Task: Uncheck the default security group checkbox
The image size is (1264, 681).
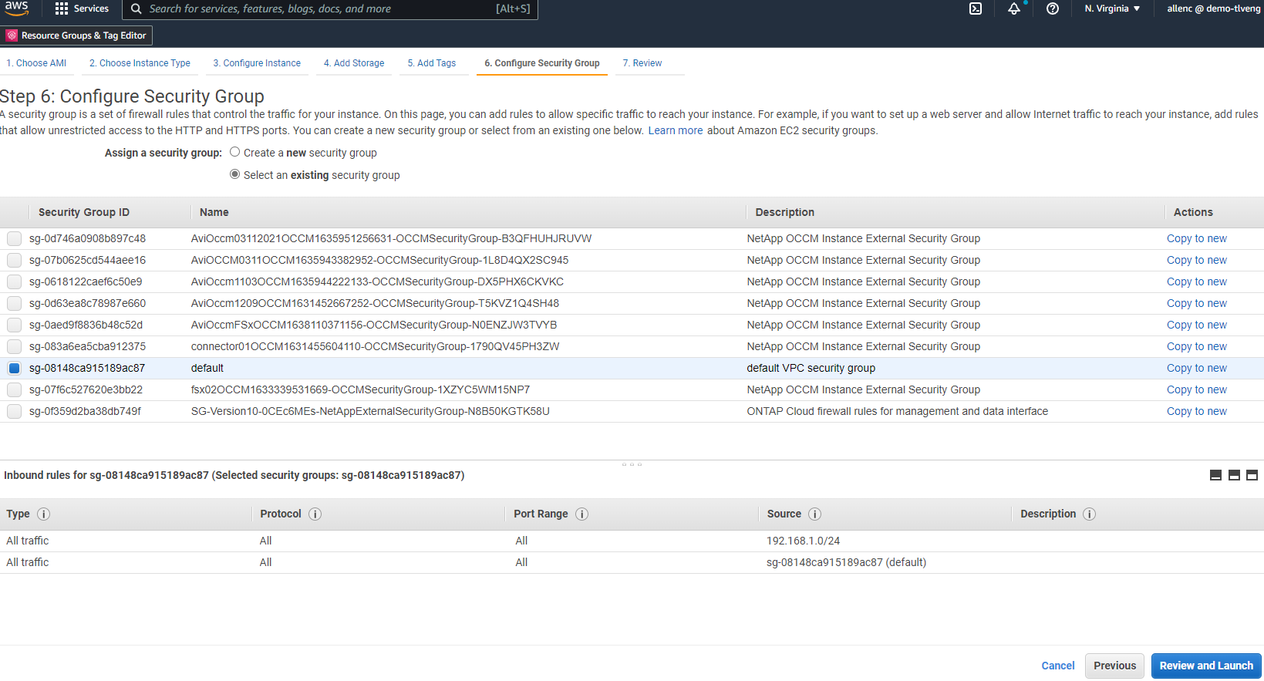Action: coord(14,369)
